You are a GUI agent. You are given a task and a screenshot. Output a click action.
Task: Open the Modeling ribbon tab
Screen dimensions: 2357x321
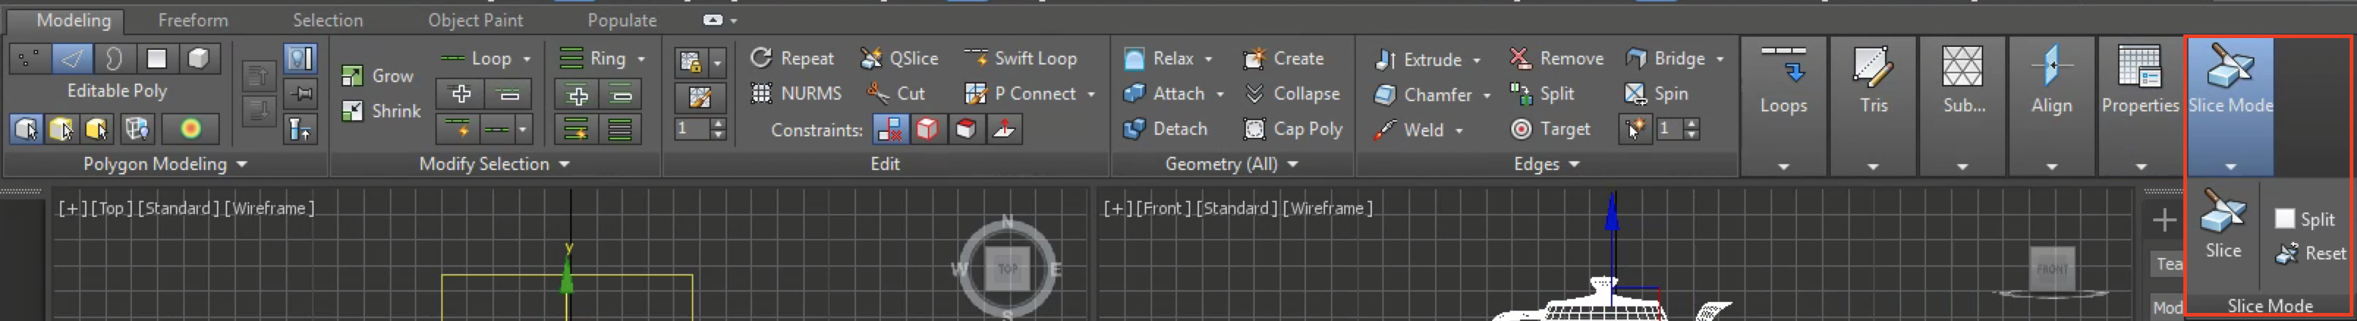[73, 20]
